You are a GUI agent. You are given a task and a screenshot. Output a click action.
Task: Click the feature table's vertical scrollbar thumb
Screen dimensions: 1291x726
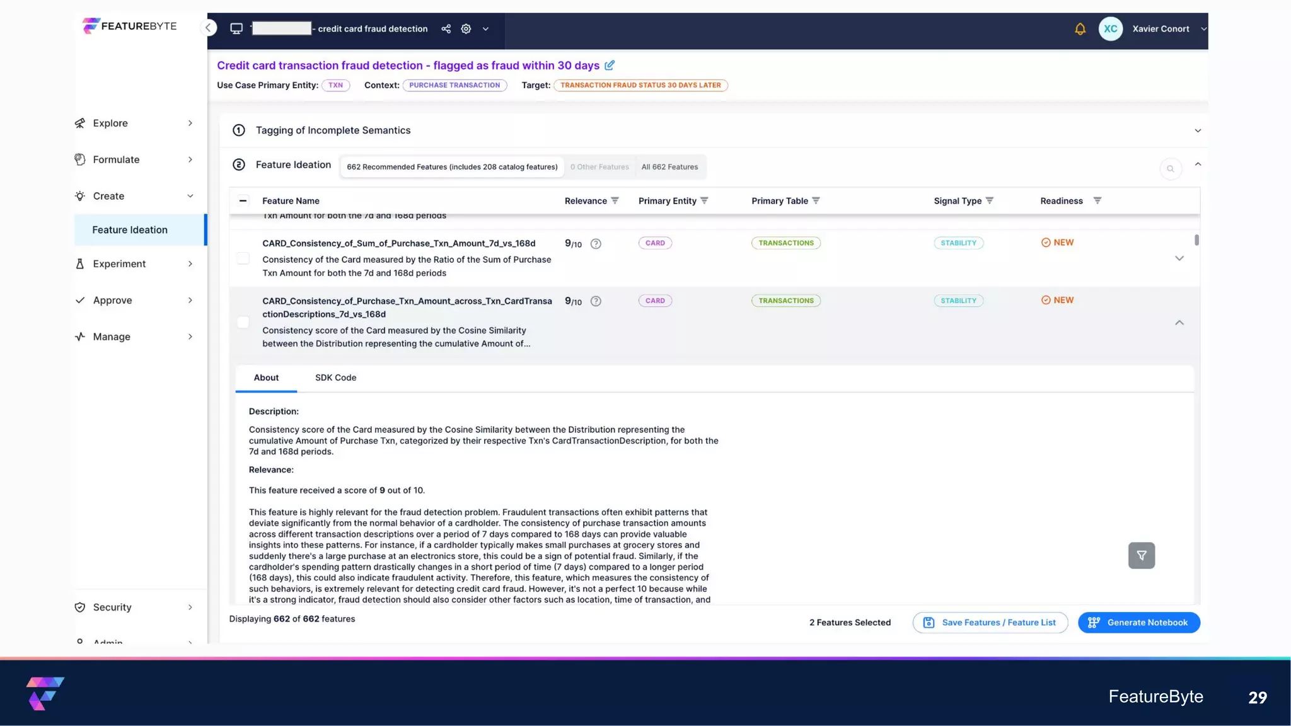tap(1196, 240)
